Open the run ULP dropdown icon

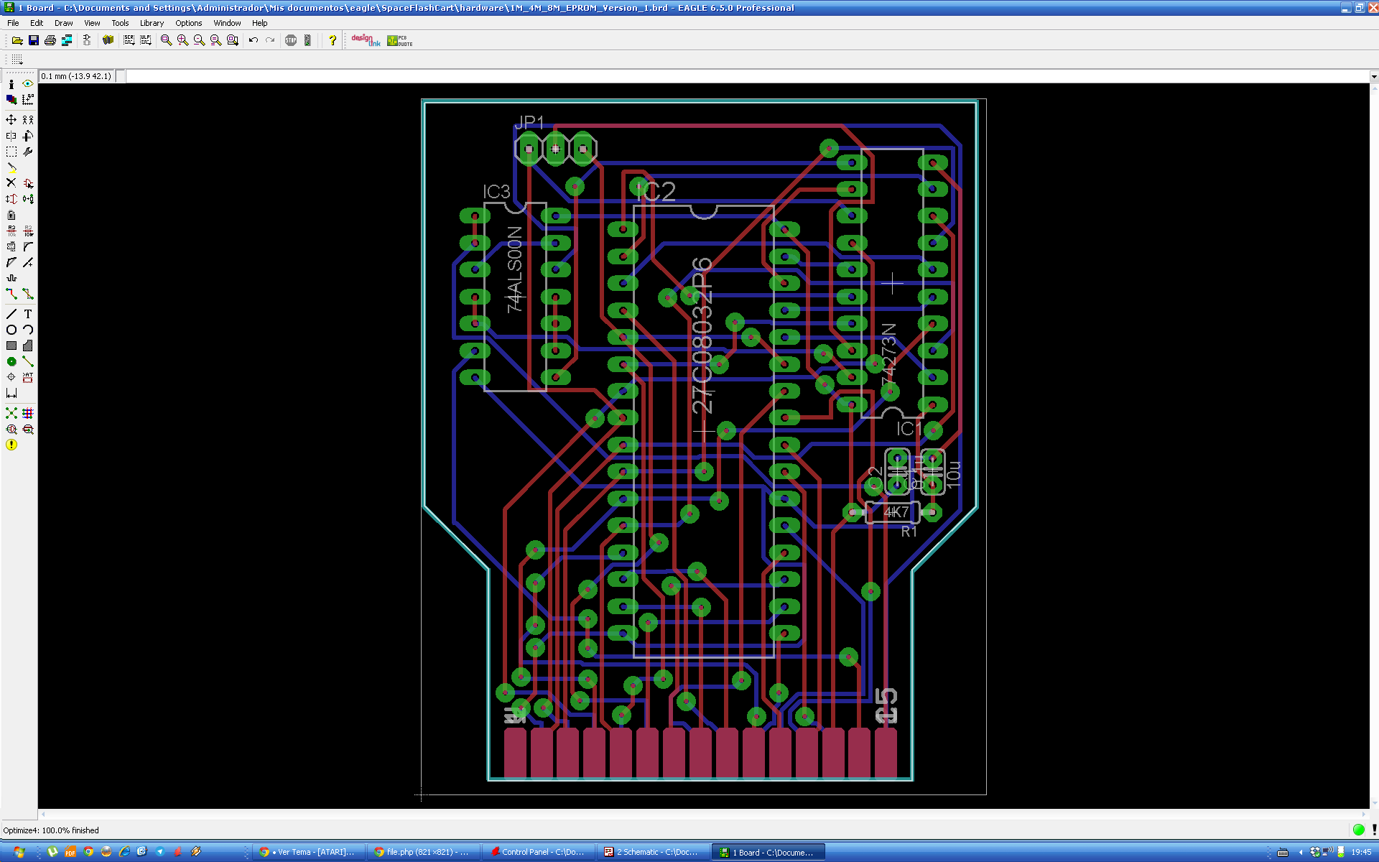[146, 40]
